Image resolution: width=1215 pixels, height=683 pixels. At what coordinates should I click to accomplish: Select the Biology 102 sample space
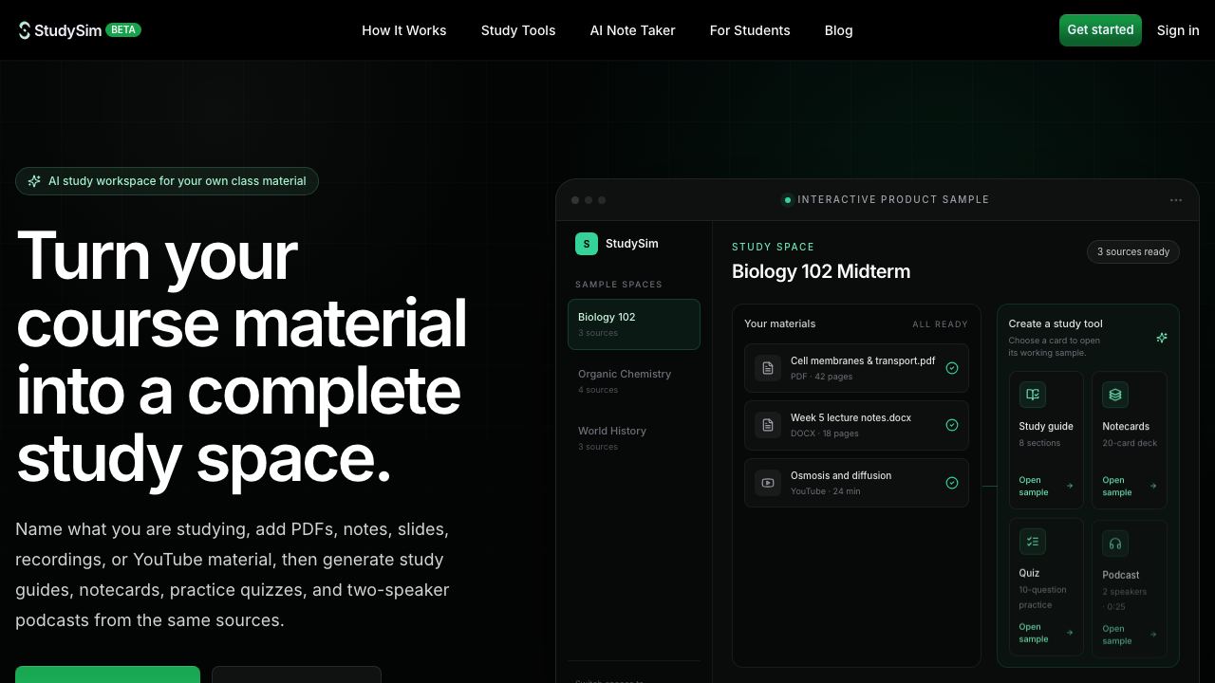634,324
